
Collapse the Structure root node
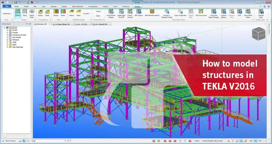coord(4,28)
